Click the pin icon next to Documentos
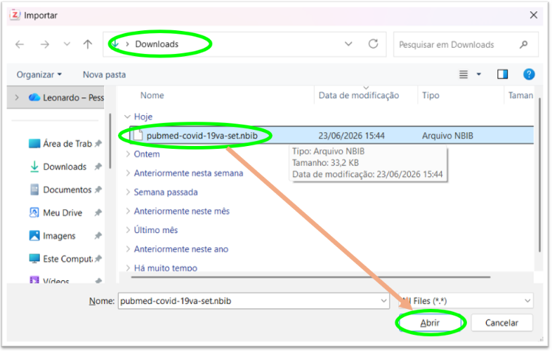The height and width of the screenshot is (351, 552). click(x=98, y=190)
